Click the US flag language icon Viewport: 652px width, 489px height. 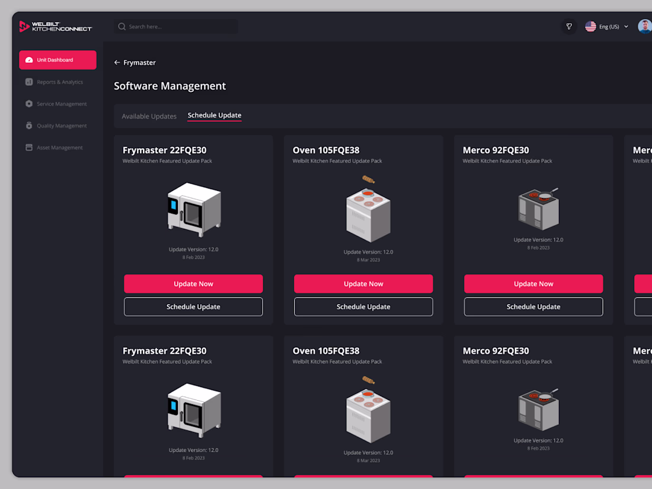(590, 27)
